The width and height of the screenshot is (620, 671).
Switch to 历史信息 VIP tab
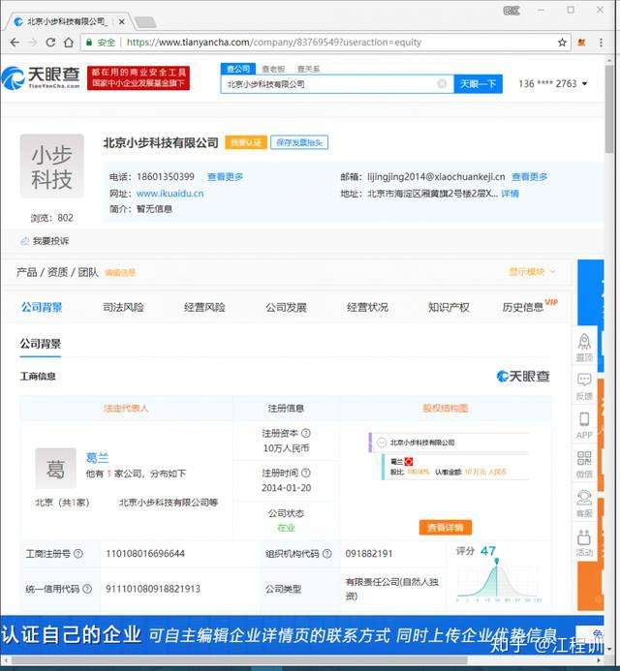point(530,306)
